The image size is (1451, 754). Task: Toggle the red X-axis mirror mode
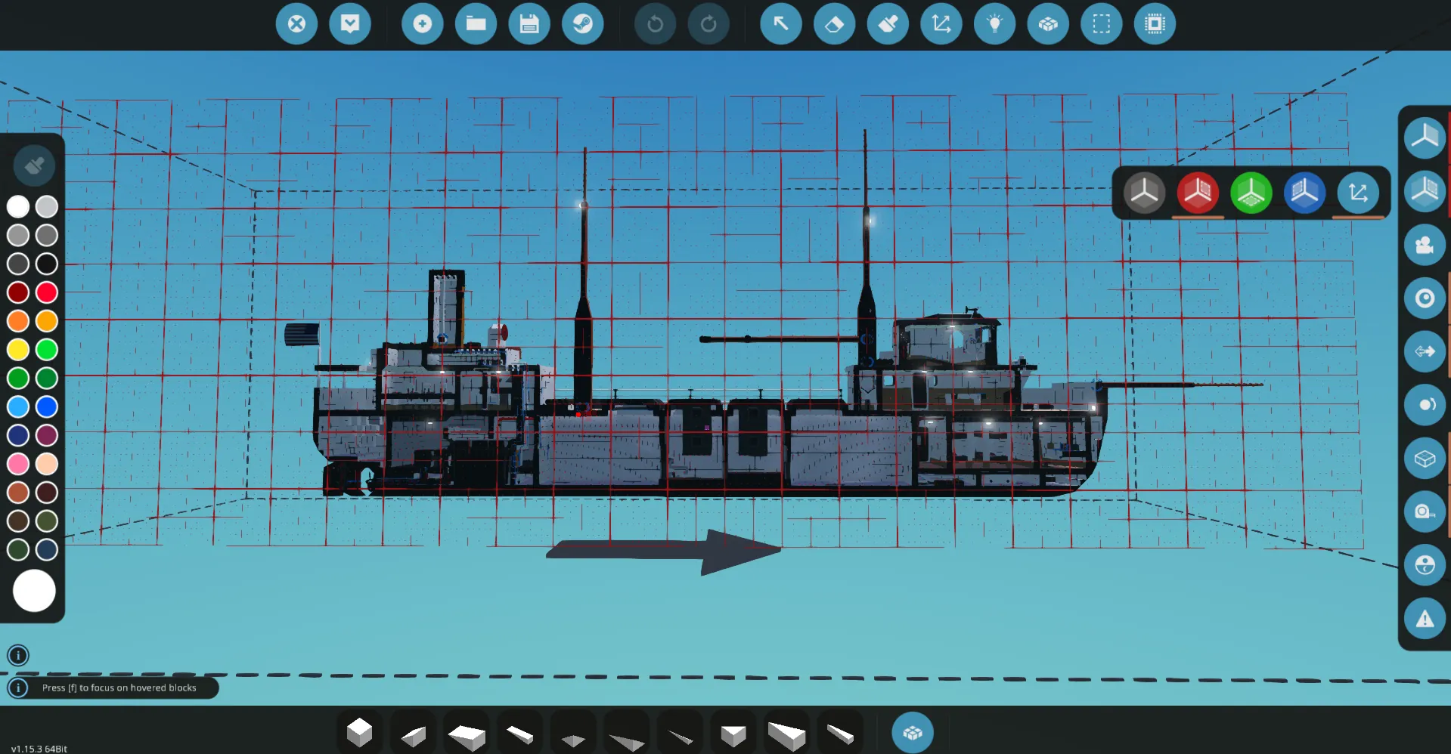click(x=1198, y=193)
